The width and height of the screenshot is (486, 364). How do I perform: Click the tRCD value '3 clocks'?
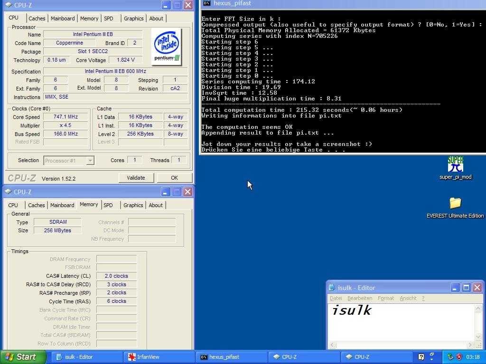(x=116, y=284)
